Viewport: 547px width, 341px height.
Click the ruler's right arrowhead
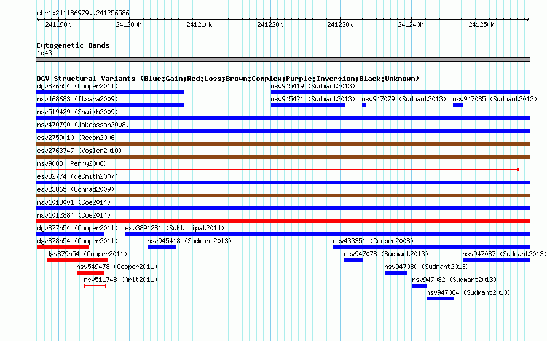528,19
